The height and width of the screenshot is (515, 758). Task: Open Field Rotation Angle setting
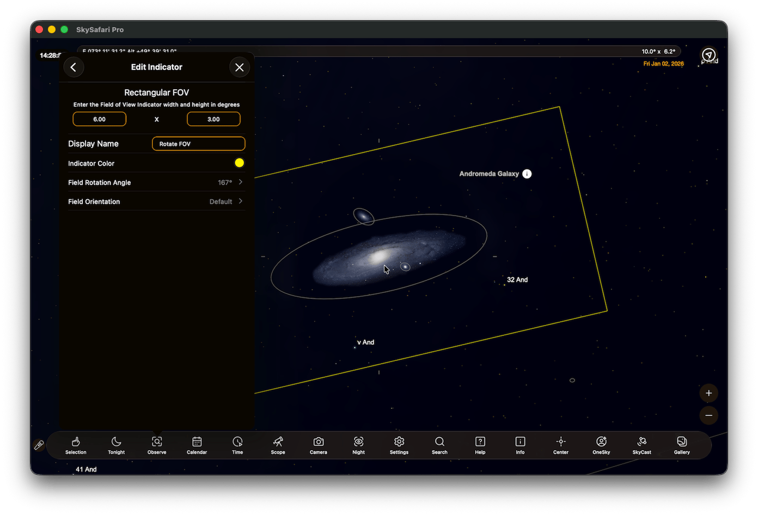click(156, 182)
